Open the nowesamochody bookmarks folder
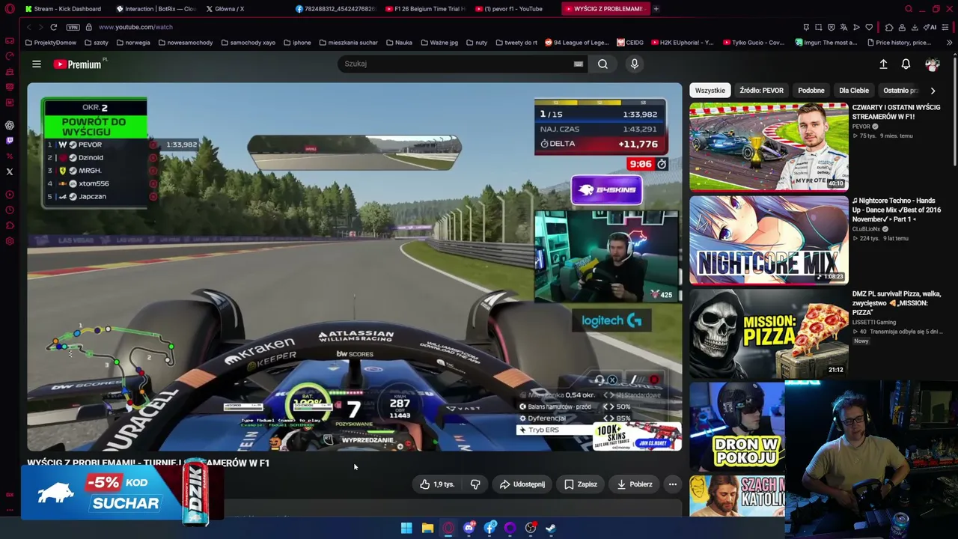 [185, 43]
